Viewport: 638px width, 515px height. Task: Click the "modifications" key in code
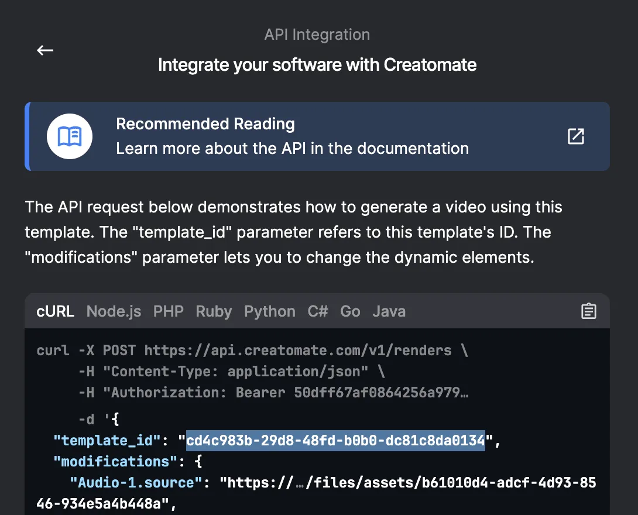[x=115, y=462]
